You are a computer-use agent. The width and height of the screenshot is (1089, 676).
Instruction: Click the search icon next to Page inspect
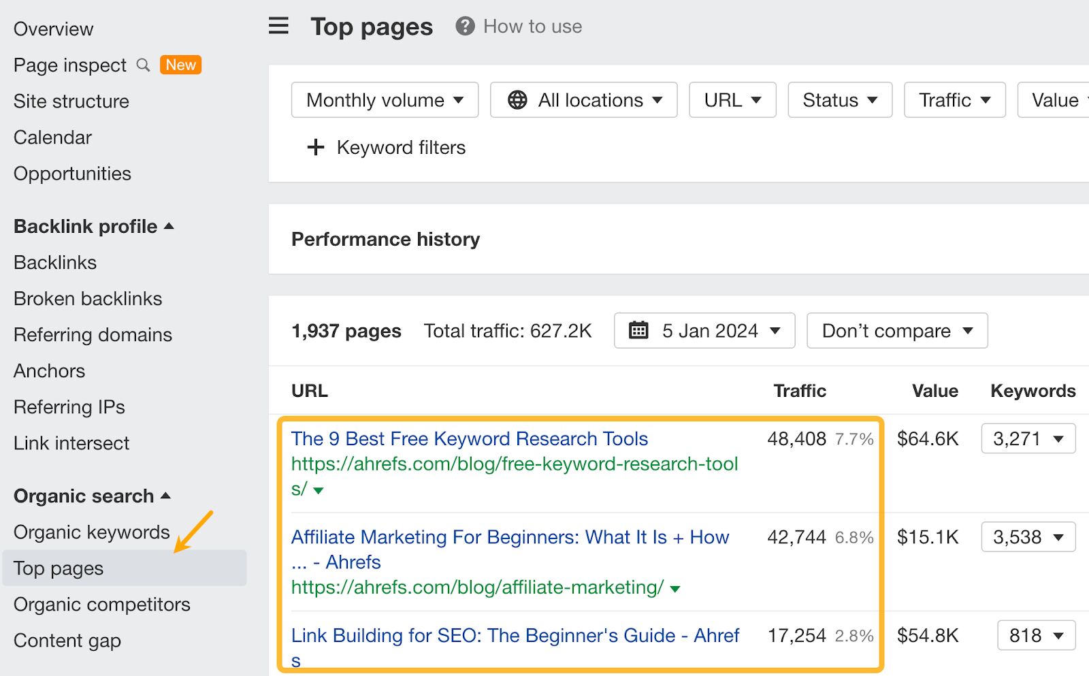(142, 65)
